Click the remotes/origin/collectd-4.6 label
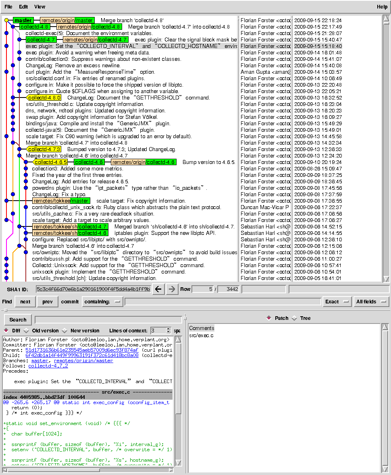Screen dimensions: 391x475 pyautogui.click(x=144, y=162)
